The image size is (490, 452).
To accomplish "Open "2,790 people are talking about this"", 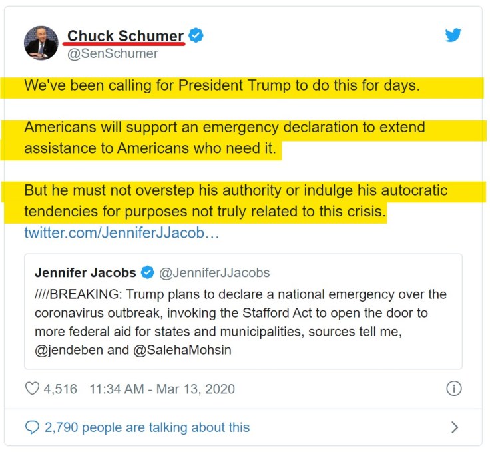I will [147, 427].
